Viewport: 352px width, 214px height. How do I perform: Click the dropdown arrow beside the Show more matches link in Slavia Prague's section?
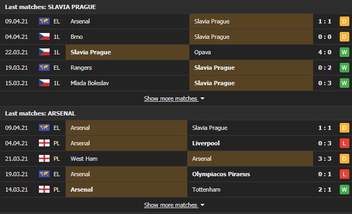point(202,98)
